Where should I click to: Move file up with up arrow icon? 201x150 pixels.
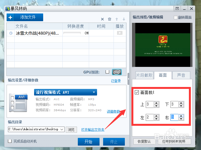point(117,19)
